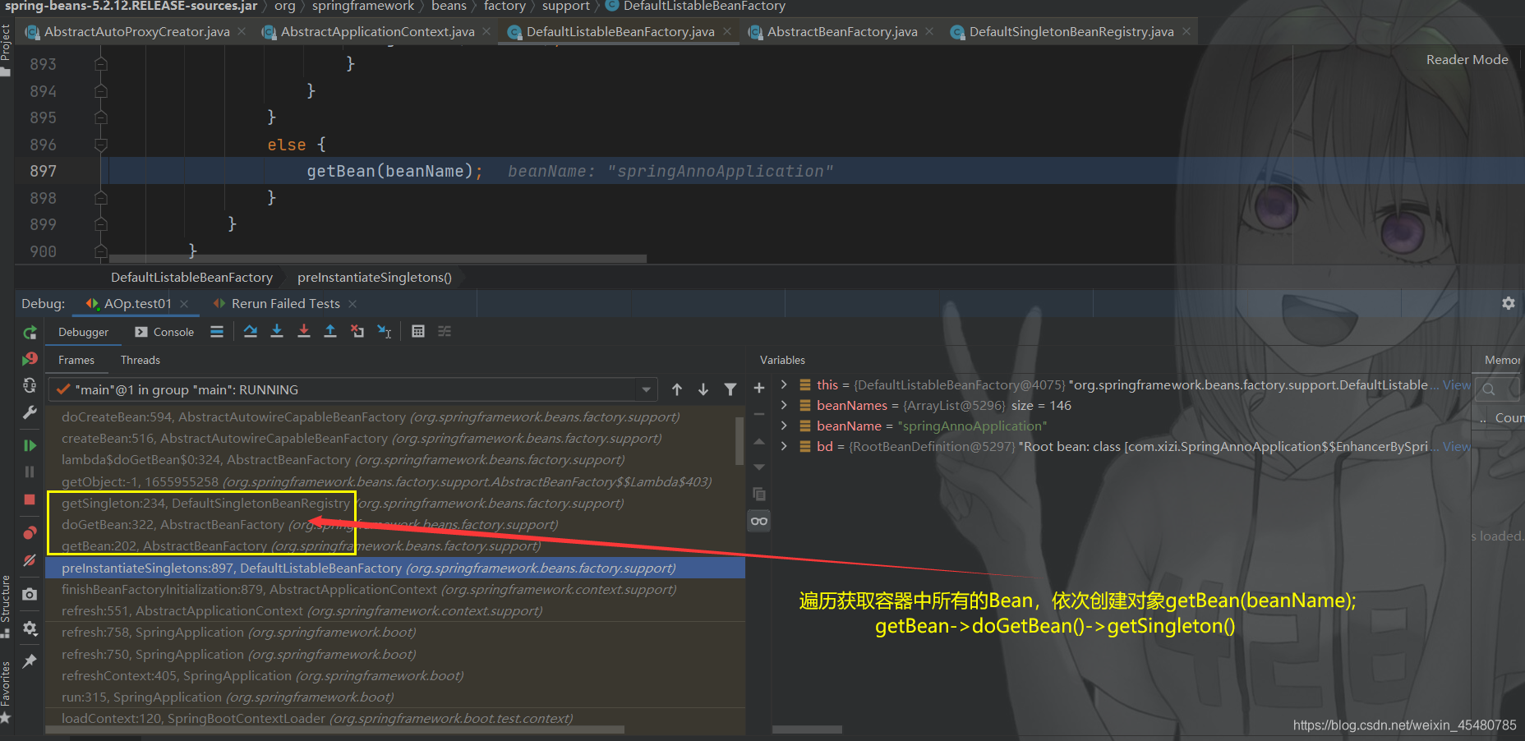
Task: Open Structure tool window side tab
Action: (7, 605)
